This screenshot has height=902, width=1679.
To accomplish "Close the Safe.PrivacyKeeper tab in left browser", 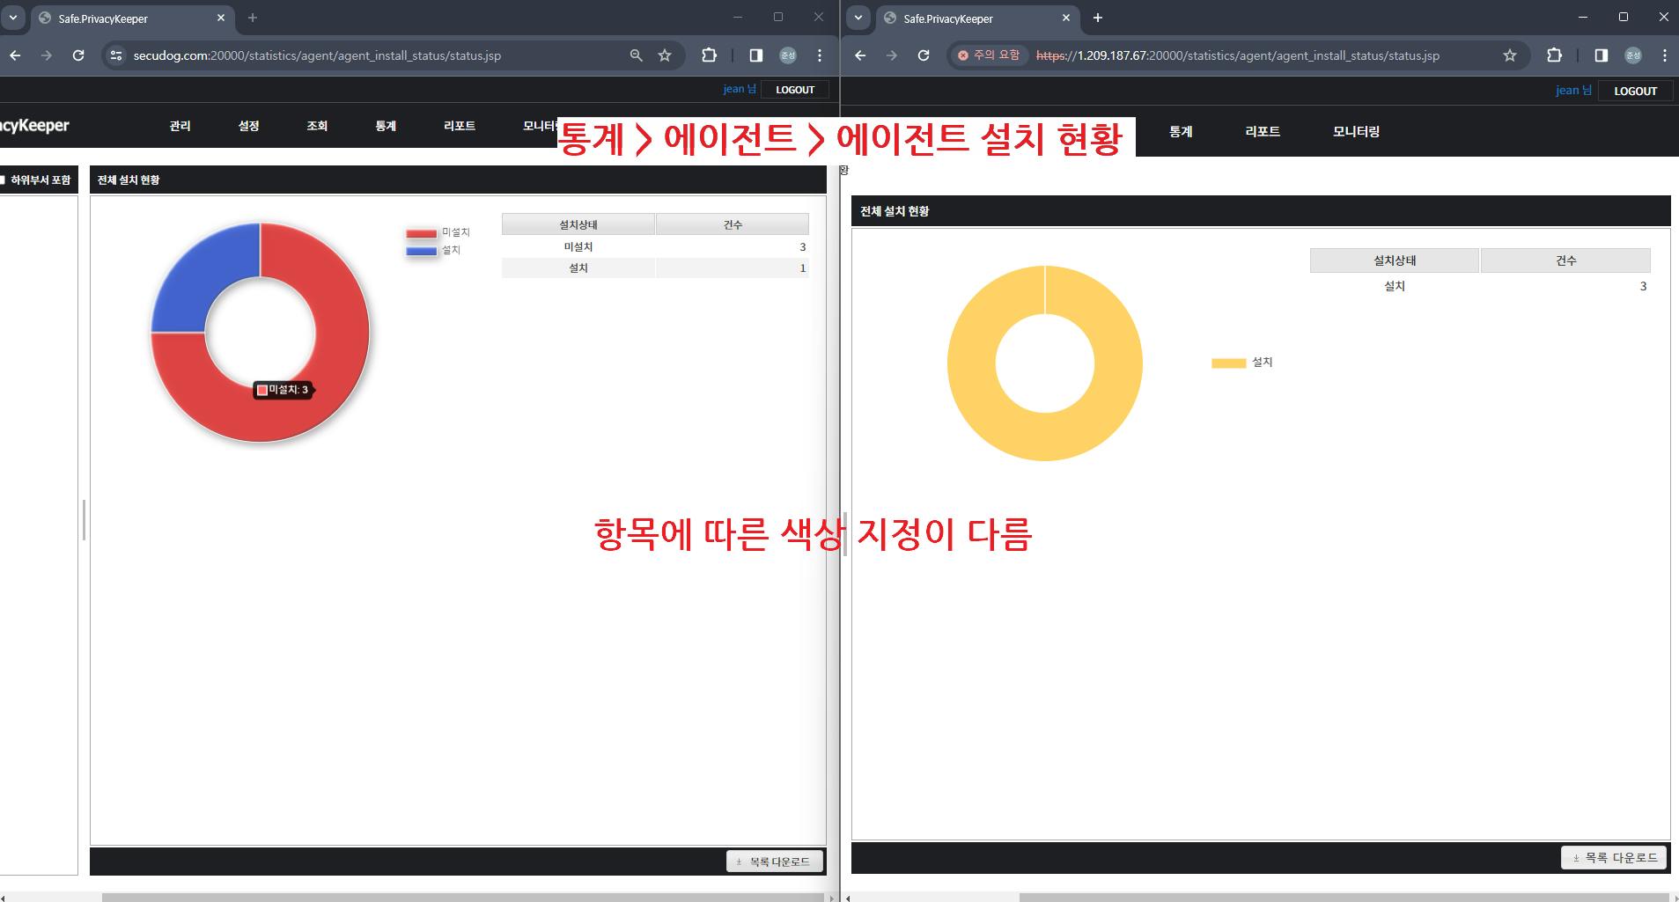I will point(220,18).
